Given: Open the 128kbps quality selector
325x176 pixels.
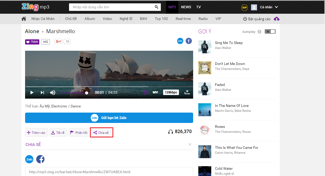Looking at the screenshot, I should [171, 92].
